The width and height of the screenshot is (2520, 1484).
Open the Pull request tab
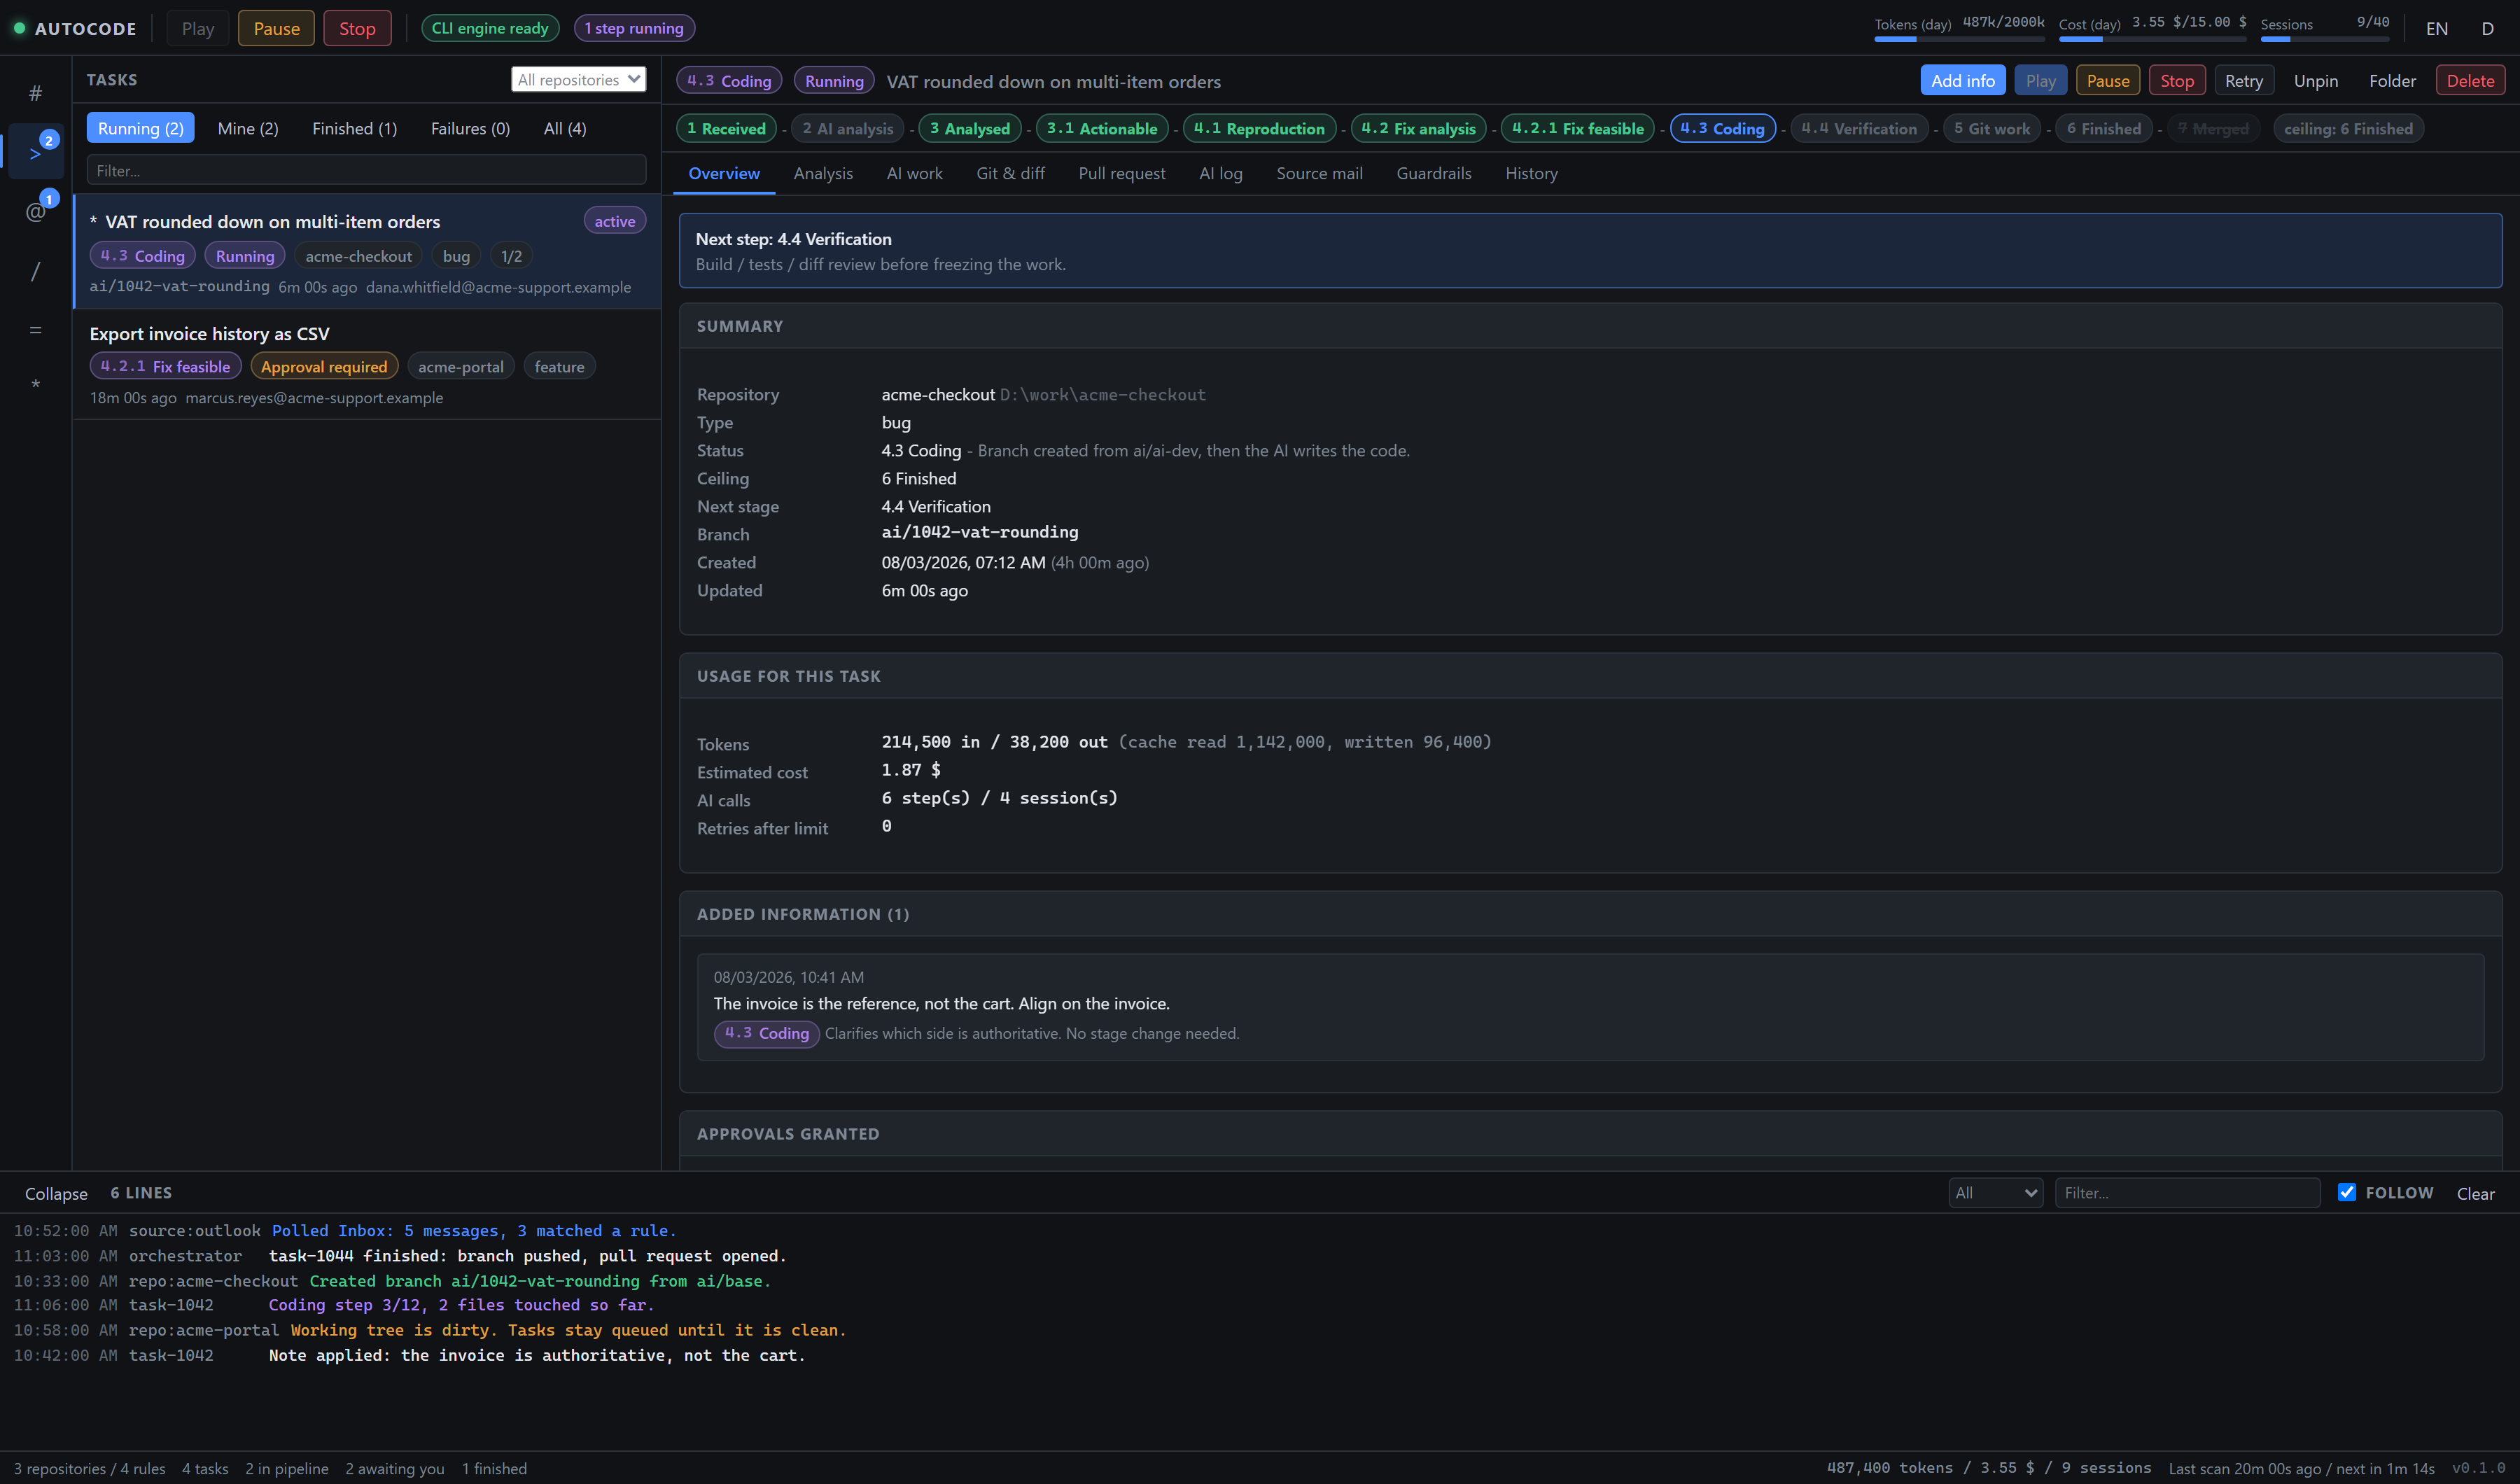point(1121,173)
